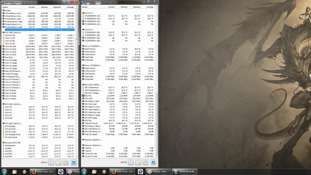Image resolution: width=311 pixels, height=175 pixels.
Task: Click the Average column header in the S.M.A.R.T. window
Action: point(148,7)
